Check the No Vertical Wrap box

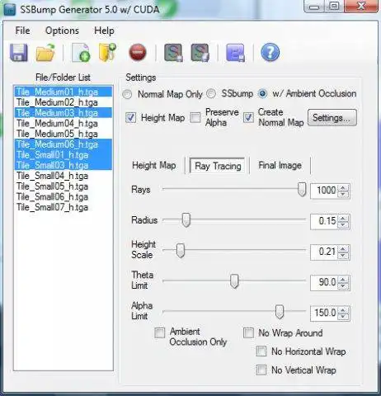(261, 370)
